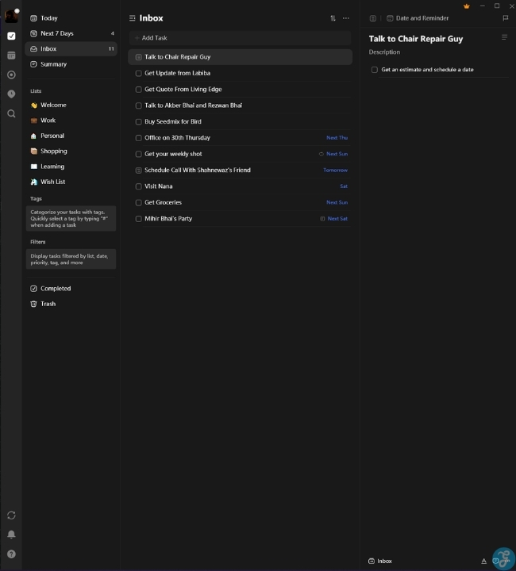Viewport: 516px width, 571px height.
Task: Open Search via magnifier icon
Action: [x=11, y=113]
